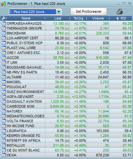Open chart icon for HH INCOME FUND
Viewport: 133px width, 159px height.
tap(3, 126)
